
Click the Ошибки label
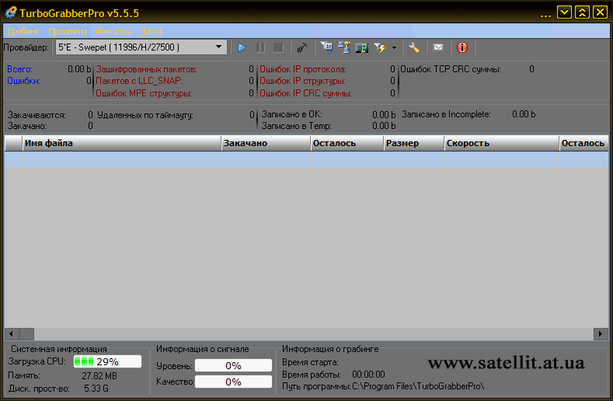click(24, 81)
